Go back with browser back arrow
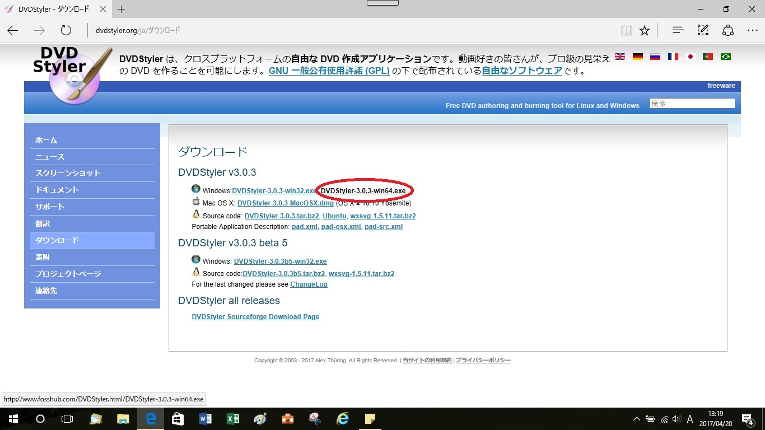 pos(13,30)
